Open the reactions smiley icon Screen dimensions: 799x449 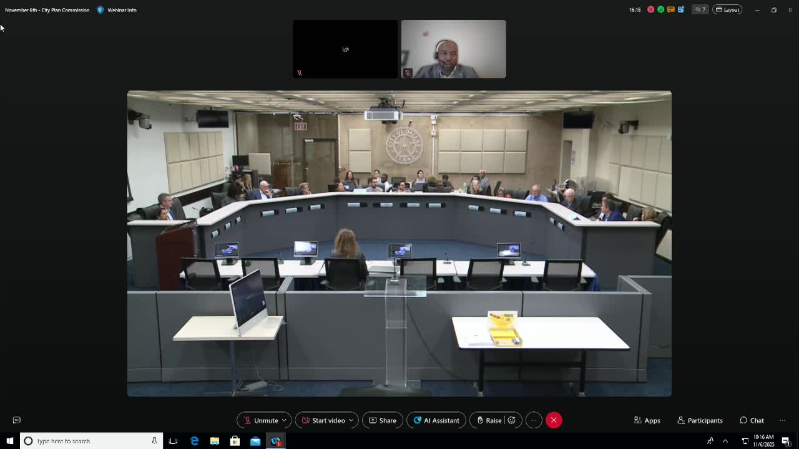tap(511, 420)
